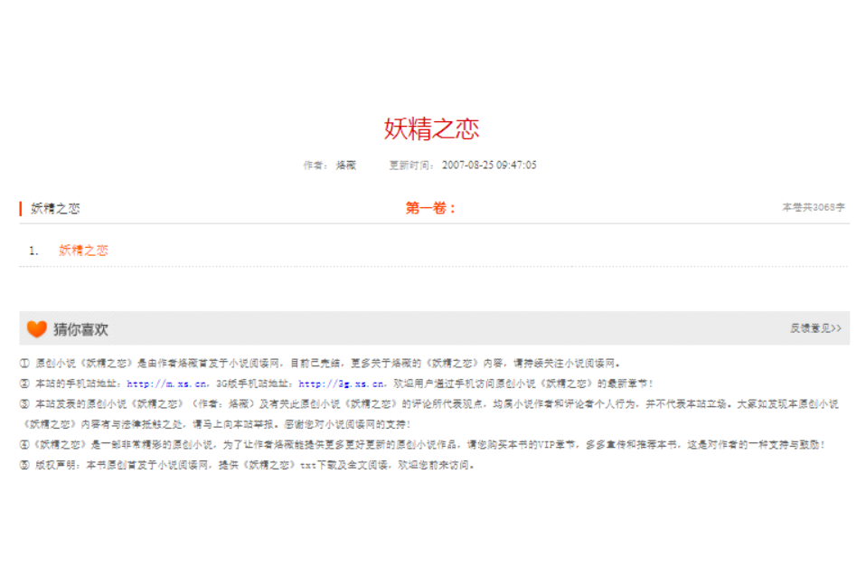Click the orange heart icon beside 猜你喜欢
Image resolution: width=866 pixels, height=578 pixels.
[37, 328]
